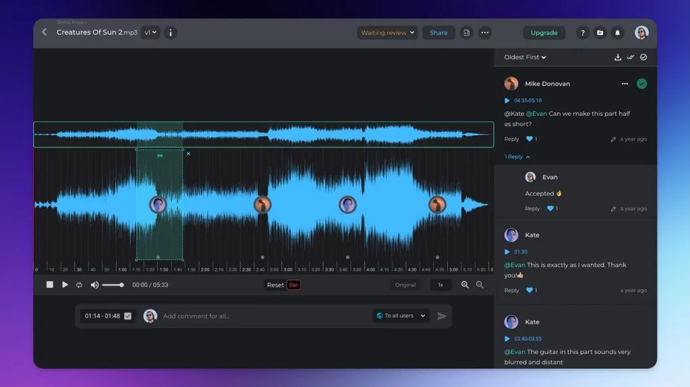690x387 pixels.
Task: Stop playback with the stop button
Action: (50, 285)
